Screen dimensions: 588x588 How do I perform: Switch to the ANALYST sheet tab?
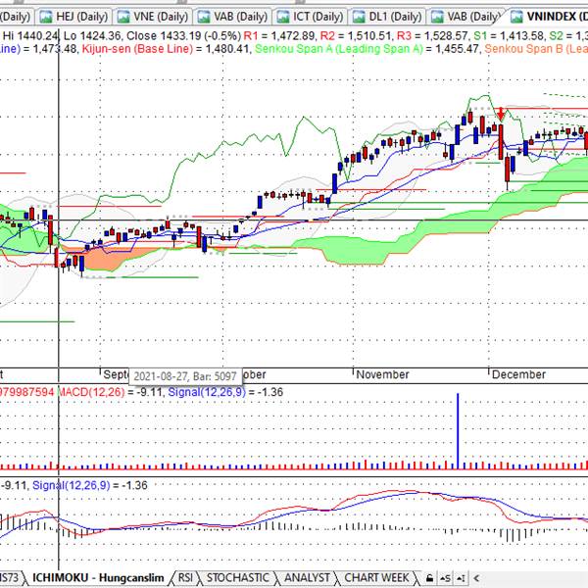point(307,578)
